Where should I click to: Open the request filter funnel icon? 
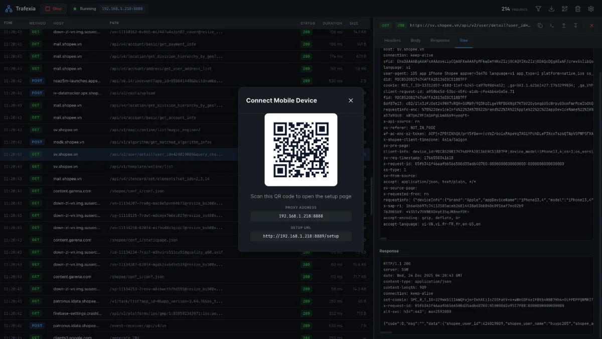538,9
